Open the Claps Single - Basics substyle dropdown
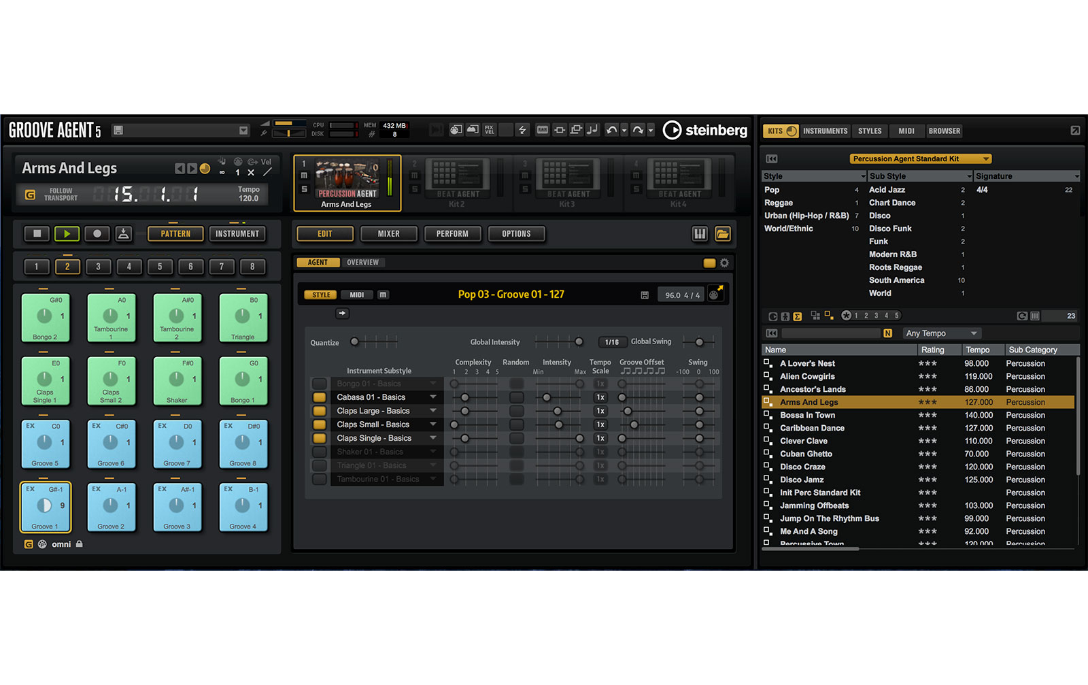The width and height of the screenshot is (1088, 685). click(433, 438)
